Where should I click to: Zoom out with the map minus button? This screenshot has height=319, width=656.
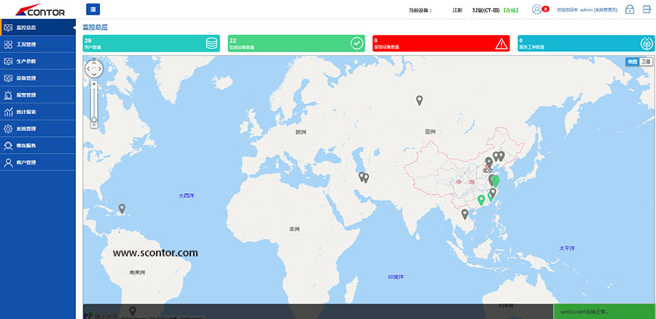(94, 125)
